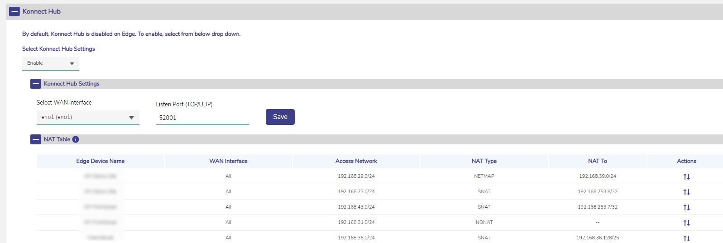Image resolution: width=723 pixels, height=243 pixels.
Task: Save the Konnect Hub settings
Action: pyautogui.click(x=280, y=117)
